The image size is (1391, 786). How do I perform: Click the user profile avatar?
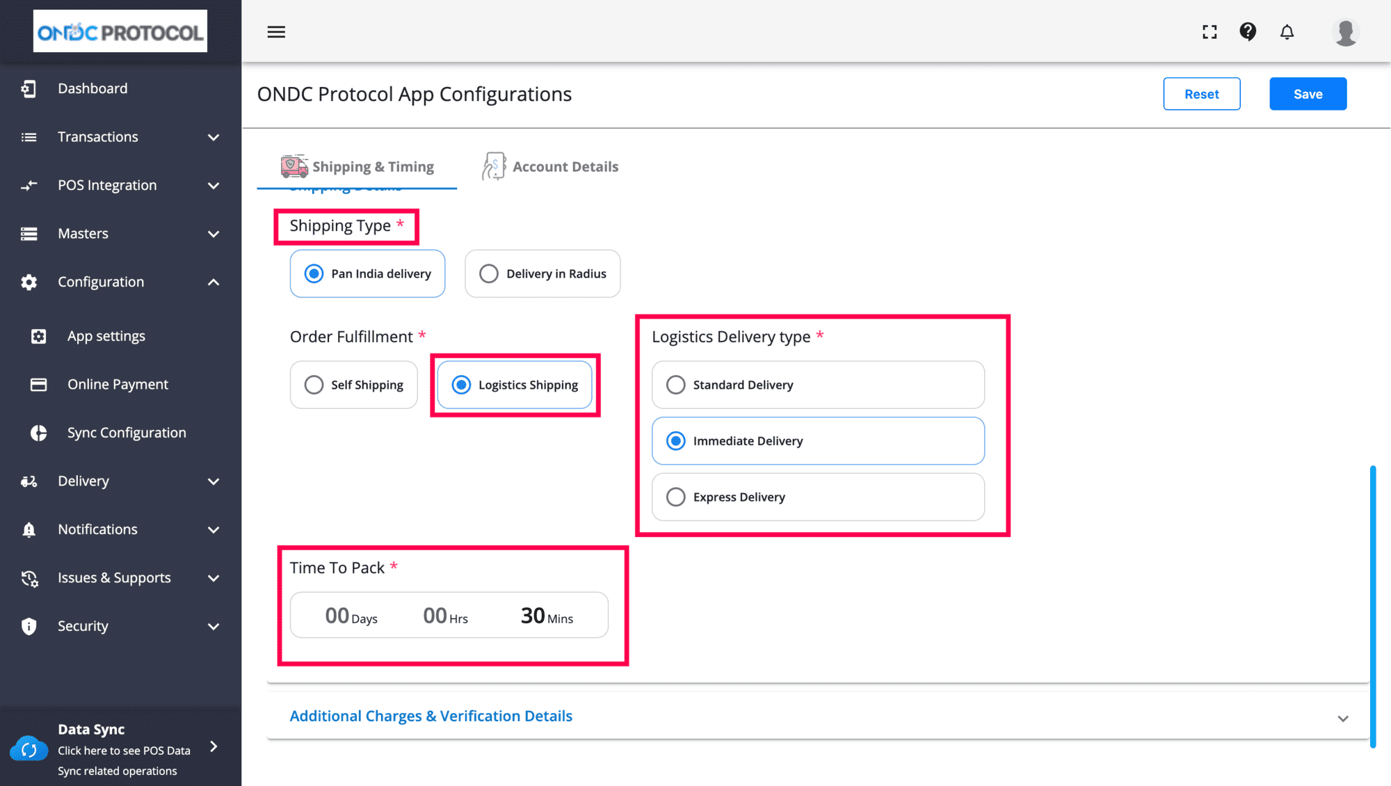1345,32
